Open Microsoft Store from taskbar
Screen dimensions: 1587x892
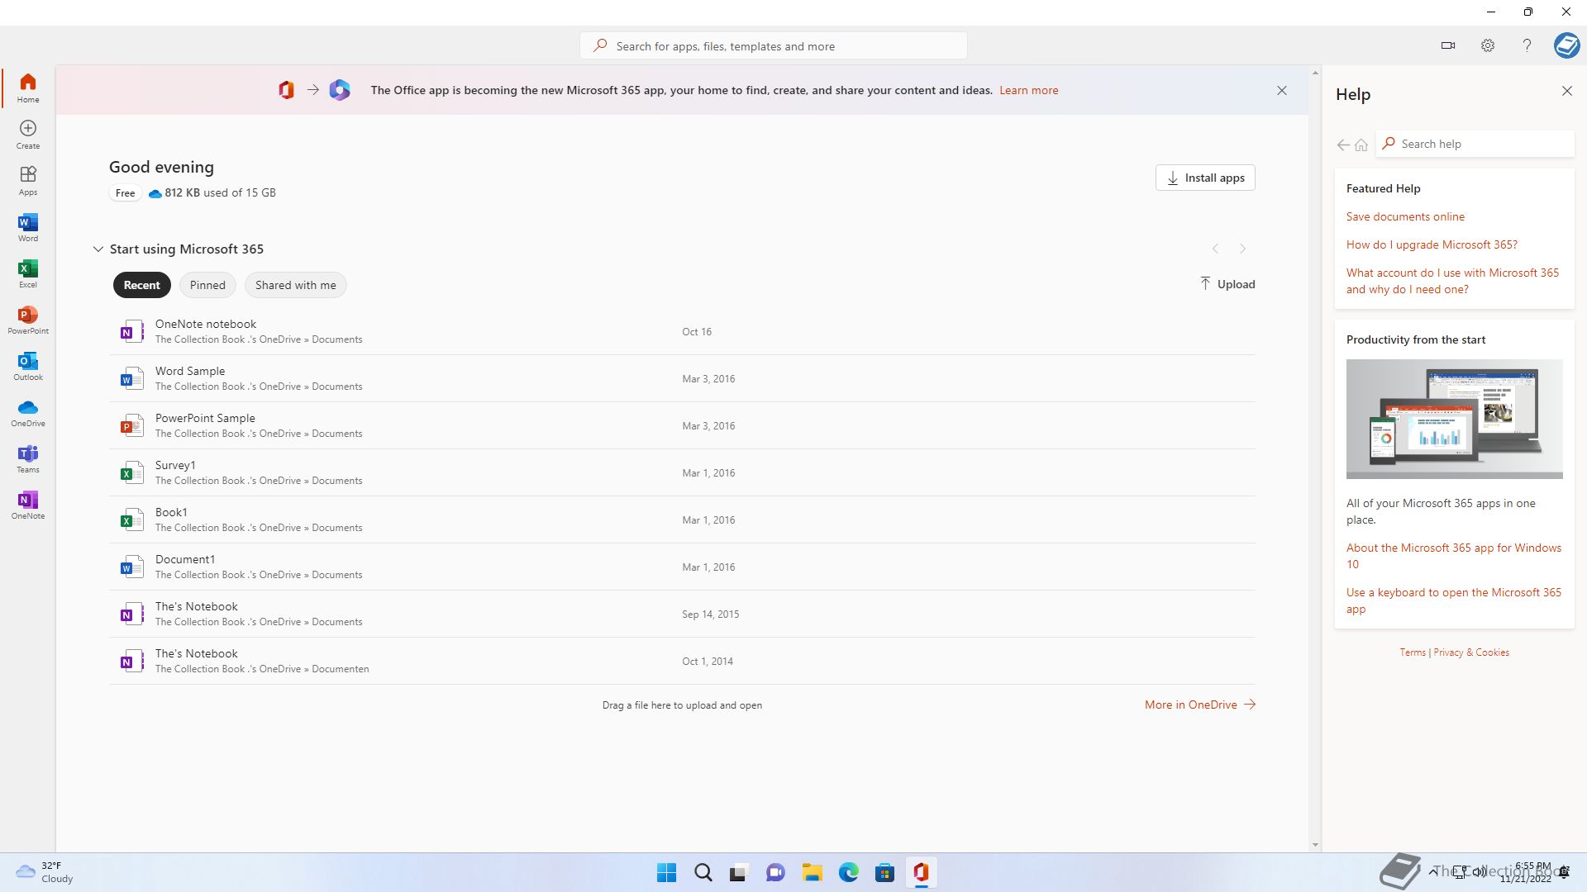[884, 872]
